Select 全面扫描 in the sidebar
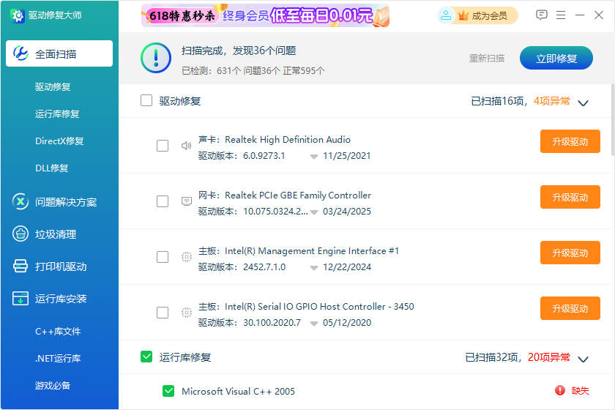 pos(59,53)
